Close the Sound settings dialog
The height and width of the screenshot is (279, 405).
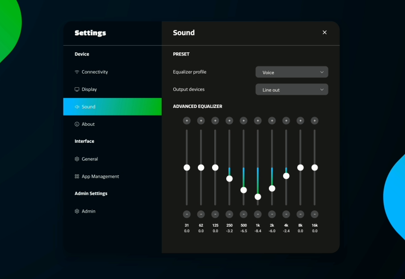coord(325,33)
